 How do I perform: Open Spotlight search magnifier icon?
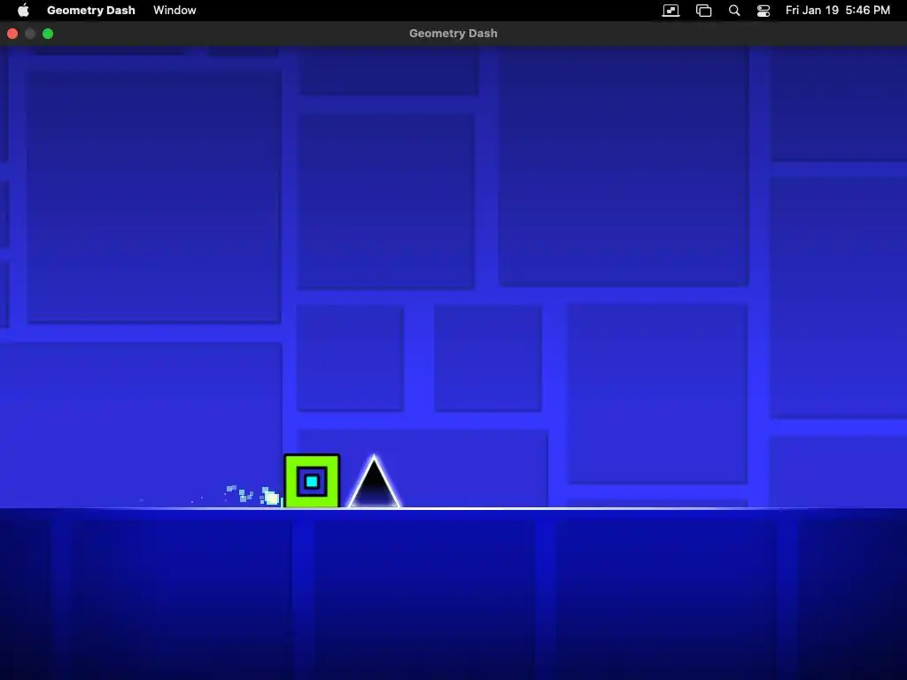(734, 11)
